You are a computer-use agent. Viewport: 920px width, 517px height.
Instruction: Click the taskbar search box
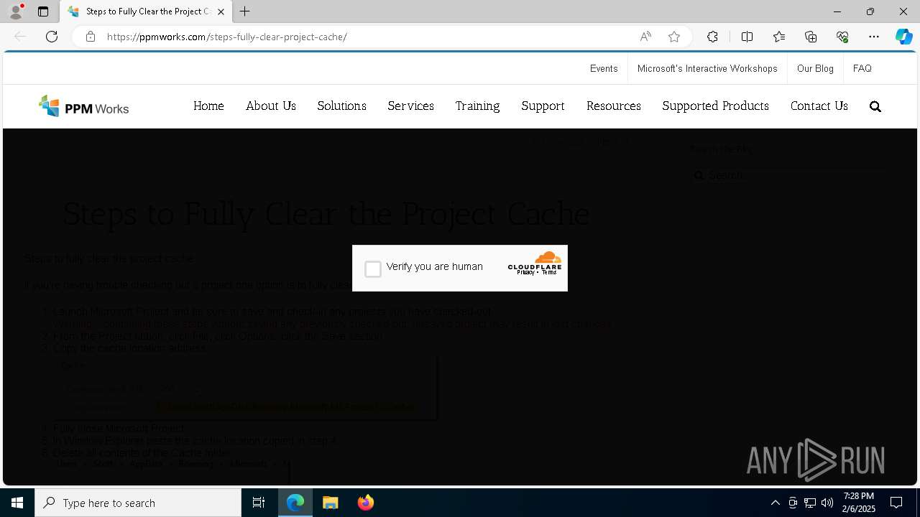138,503
